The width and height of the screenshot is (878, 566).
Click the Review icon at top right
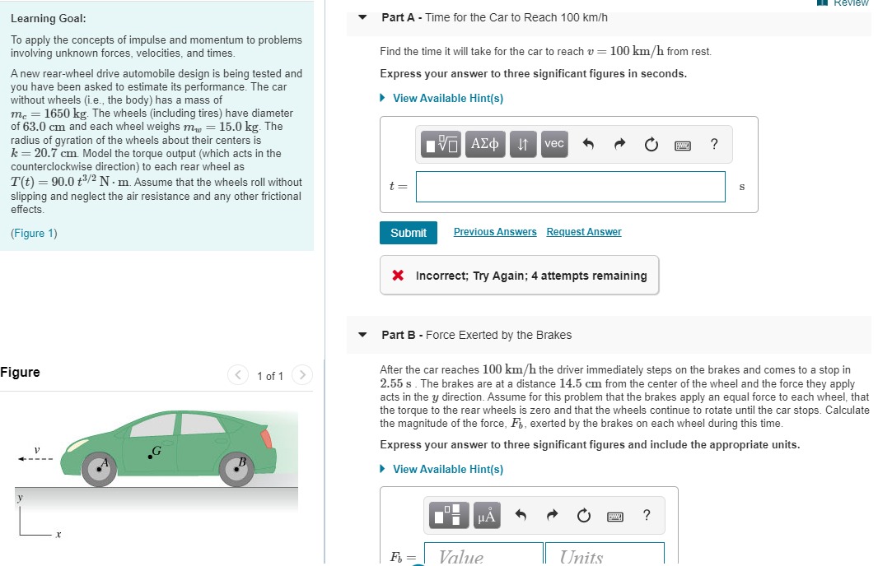point(820,4)
